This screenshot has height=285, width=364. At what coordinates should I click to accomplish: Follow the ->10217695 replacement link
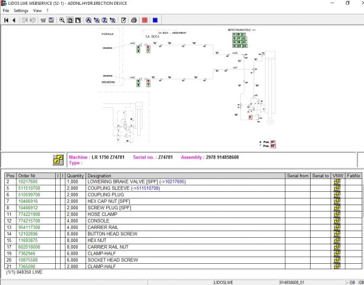pyautogui.click(x=172, y=182)
